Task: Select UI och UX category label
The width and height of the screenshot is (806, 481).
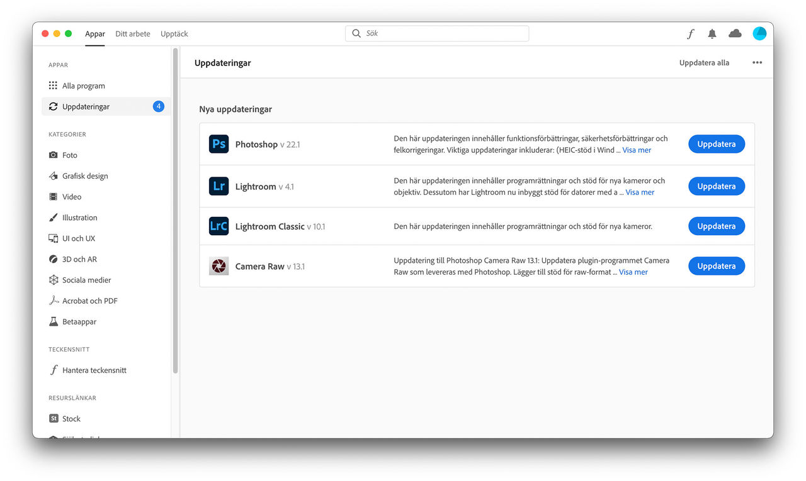Action: (79, 238)
